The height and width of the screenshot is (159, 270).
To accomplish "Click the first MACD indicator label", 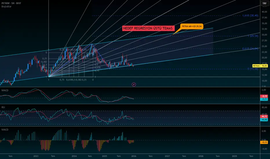I will [5, 90].
